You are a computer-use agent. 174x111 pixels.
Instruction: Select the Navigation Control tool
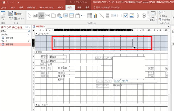pos(72,16)
